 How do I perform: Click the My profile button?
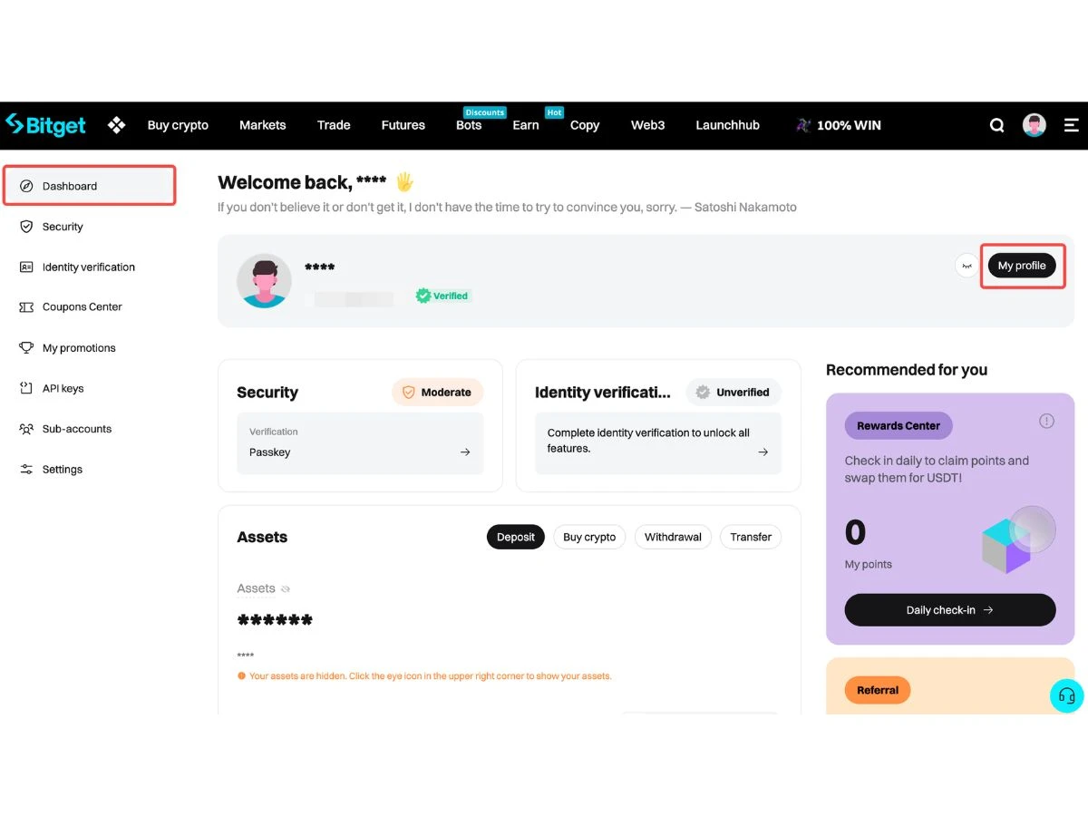point(1022,266)
